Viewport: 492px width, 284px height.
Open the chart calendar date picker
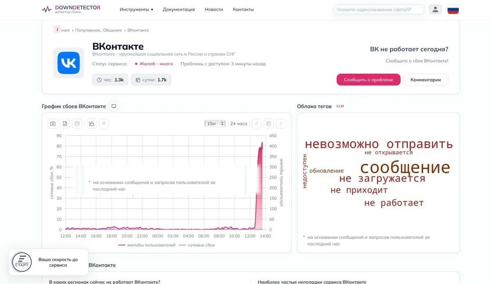pyautogui.click(x=269, y=124)
